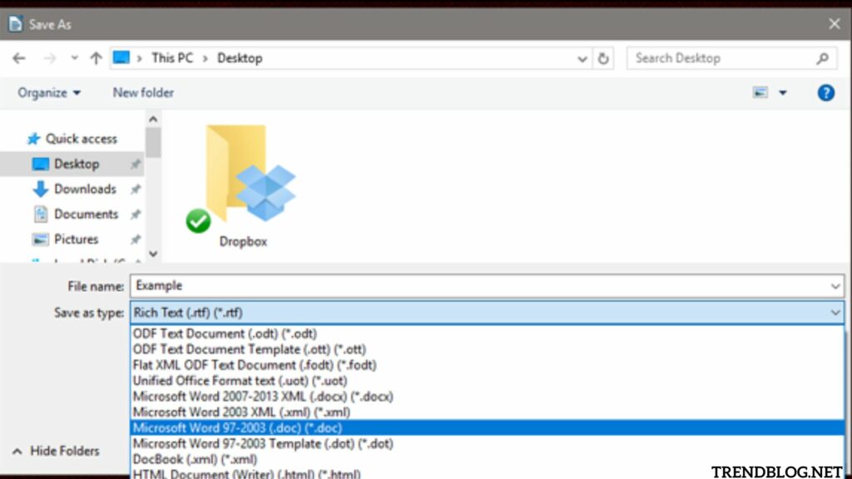Open Pictures in the sidebar
The width and height of the screenshot is (852, 479).
click(x=76, y=239)
